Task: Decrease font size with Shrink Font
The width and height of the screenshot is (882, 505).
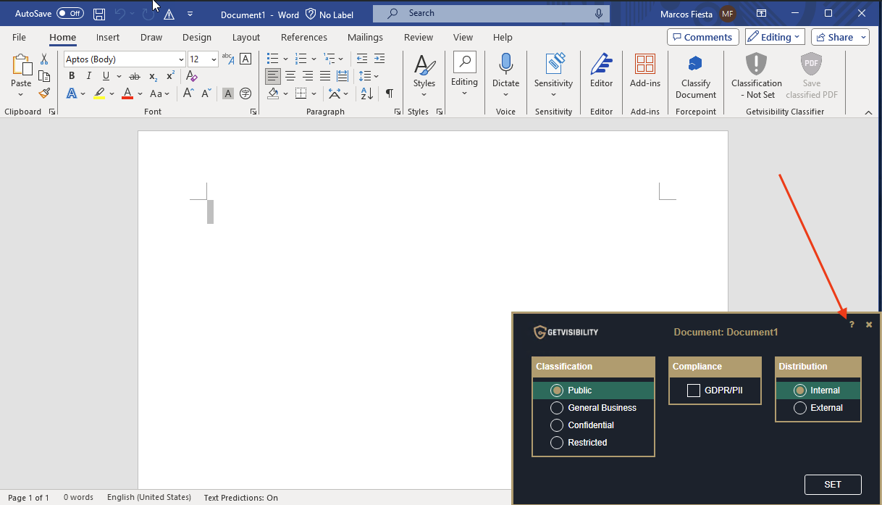Action: 207,93
